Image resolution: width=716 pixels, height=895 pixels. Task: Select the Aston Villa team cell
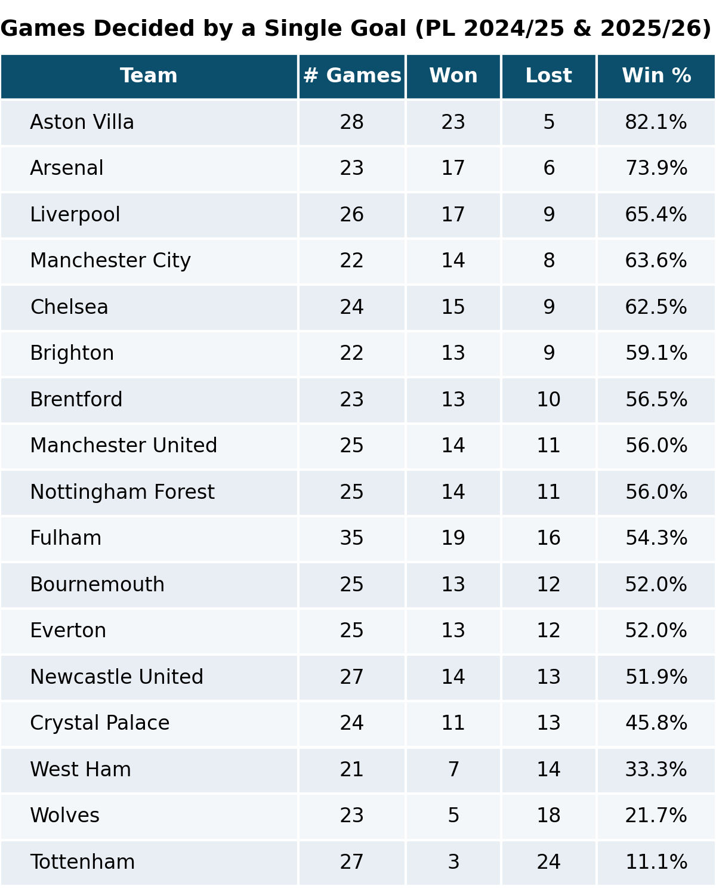coord(82,122)
